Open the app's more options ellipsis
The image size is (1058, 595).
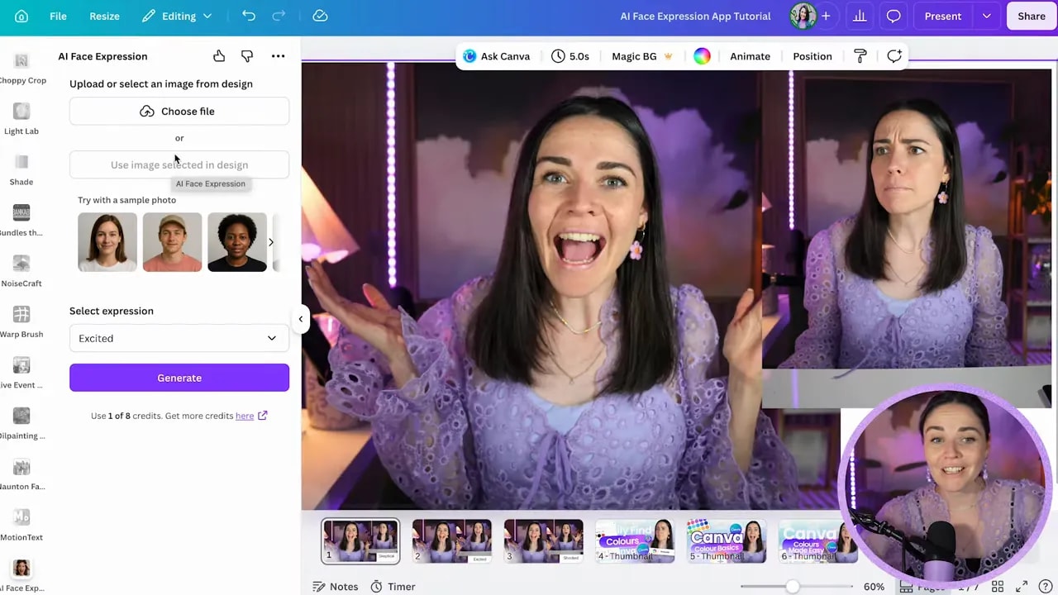[x=278, y=56]
